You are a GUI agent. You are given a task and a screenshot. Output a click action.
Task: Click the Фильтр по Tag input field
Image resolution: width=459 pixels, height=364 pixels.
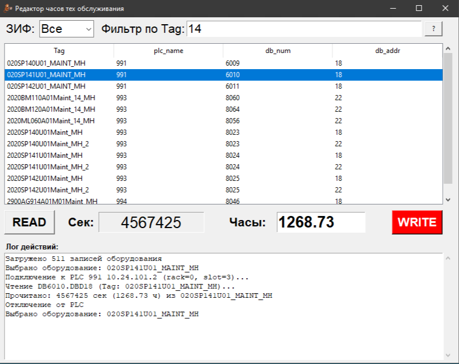tap(304, 29)
